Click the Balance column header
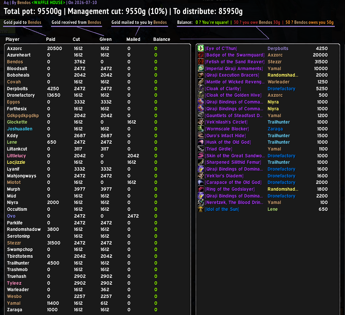 coord(162,40)
